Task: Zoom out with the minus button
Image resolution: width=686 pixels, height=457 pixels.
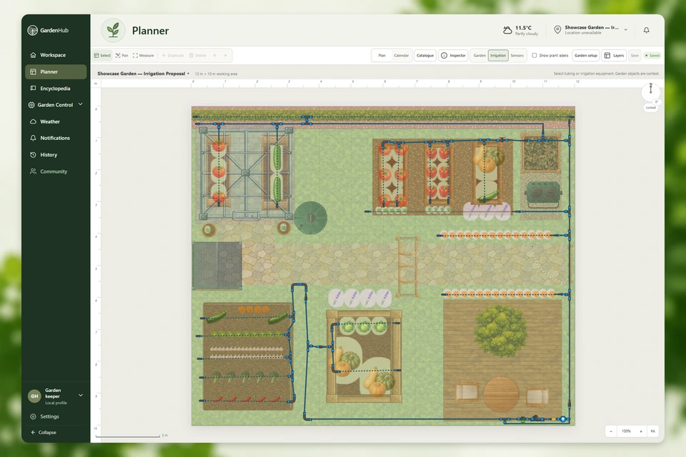Action: coord(611,431)
